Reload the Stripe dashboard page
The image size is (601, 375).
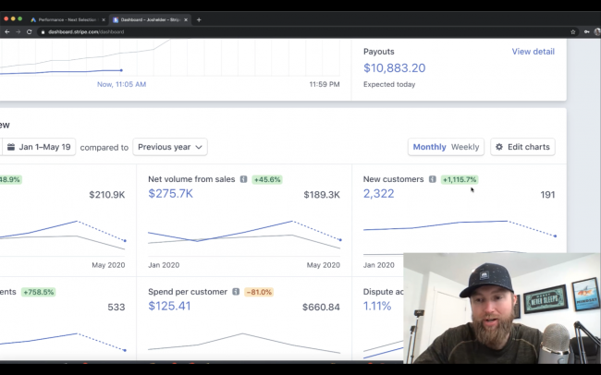(x=30, y=31)
